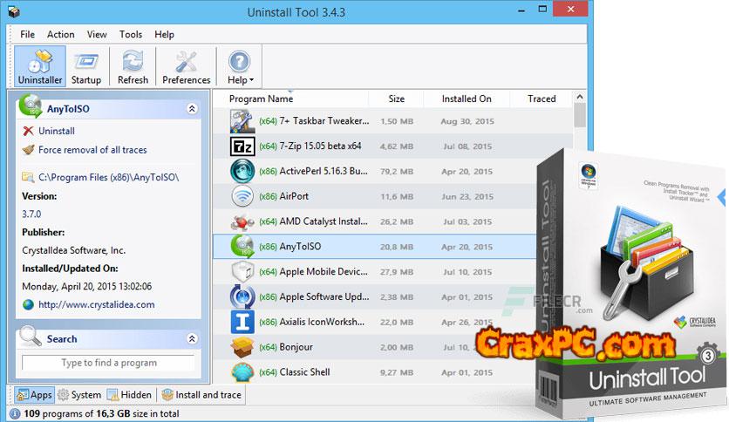
Task: Click the 7+ Taskbar Tweaker icon
Action: click(x=242, y=121)
